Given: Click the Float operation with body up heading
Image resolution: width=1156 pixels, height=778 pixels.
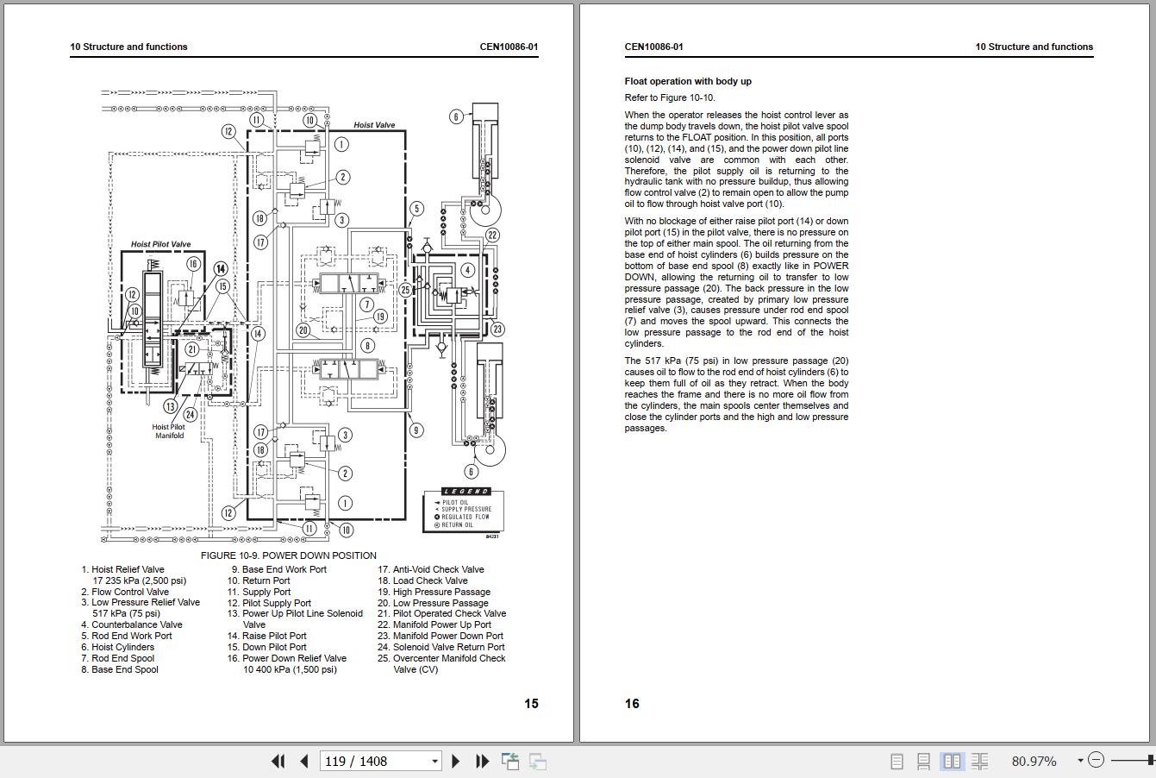Looking at the screenshot, I should point(688,81).
